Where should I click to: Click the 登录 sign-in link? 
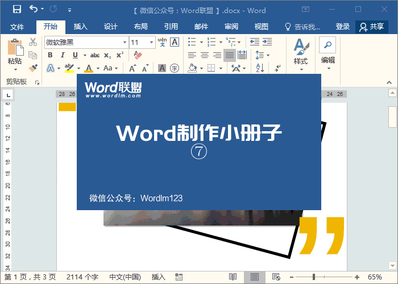click(x=343, y=27)
